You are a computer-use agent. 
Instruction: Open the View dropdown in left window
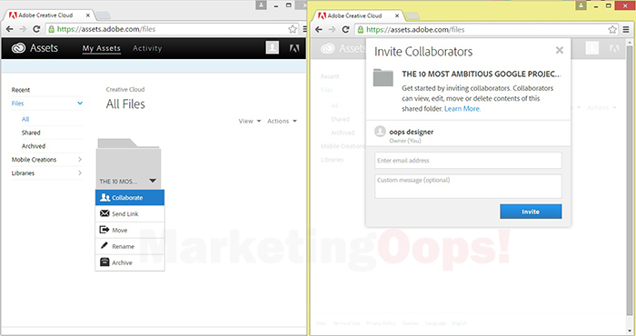[x=250, y=121]
